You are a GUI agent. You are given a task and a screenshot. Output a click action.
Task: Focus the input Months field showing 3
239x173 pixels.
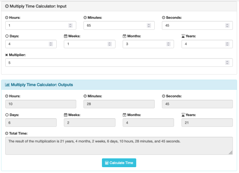(148, 44)
